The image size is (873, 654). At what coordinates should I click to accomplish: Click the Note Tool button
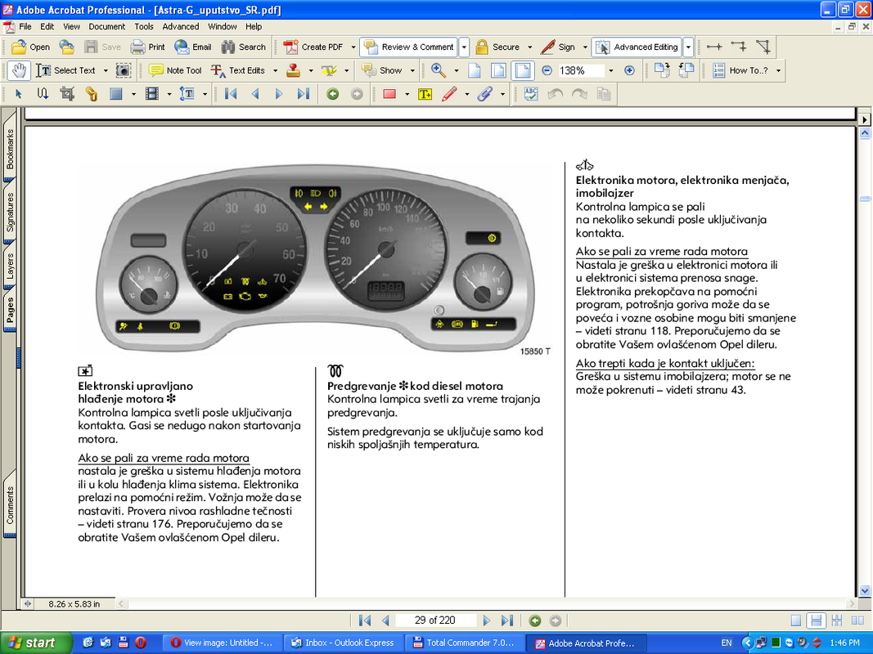click(175, 70)
